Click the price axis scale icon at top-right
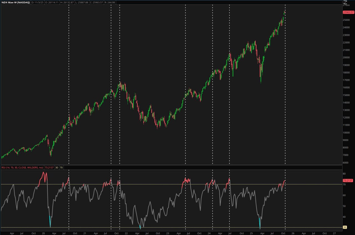The height and width of the screenshot is (235, 355). tap(345, 2)
